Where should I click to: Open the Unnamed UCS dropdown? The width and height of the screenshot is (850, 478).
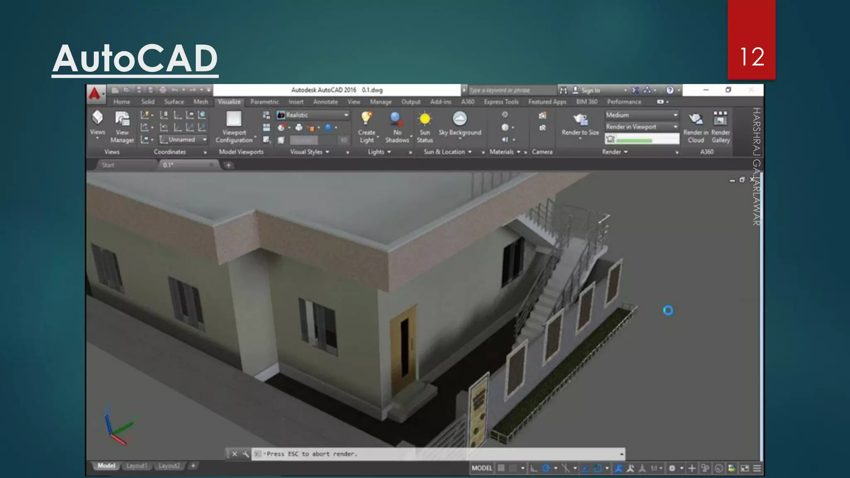(x=183, y=139)
